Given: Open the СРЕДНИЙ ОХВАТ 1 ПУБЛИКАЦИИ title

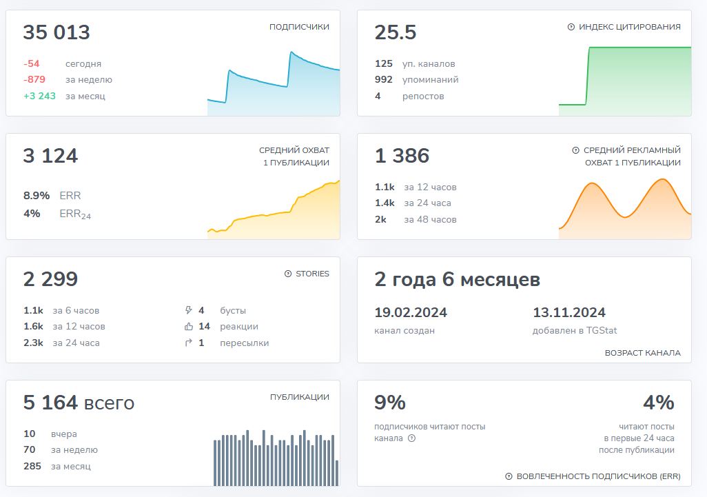Looking at the screenshot, I should pos(294,156).
